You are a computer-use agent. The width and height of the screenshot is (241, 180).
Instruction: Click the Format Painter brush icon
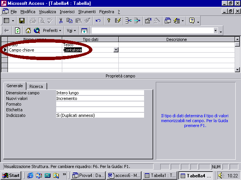pyautogui.click(x=87, y=21)
